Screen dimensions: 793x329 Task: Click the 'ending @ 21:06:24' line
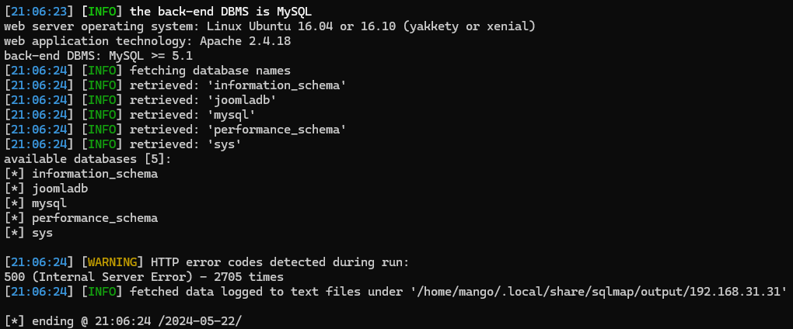(x=126, y=321)
